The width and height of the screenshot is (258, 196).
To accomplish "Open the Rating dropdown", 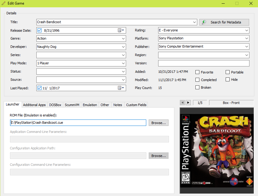I will pos(246,30).
